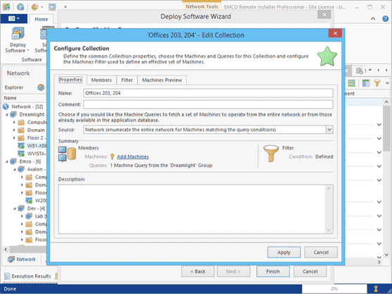Click the Dreamlight group network icon
Screen dimensions: 392x294
13,114
